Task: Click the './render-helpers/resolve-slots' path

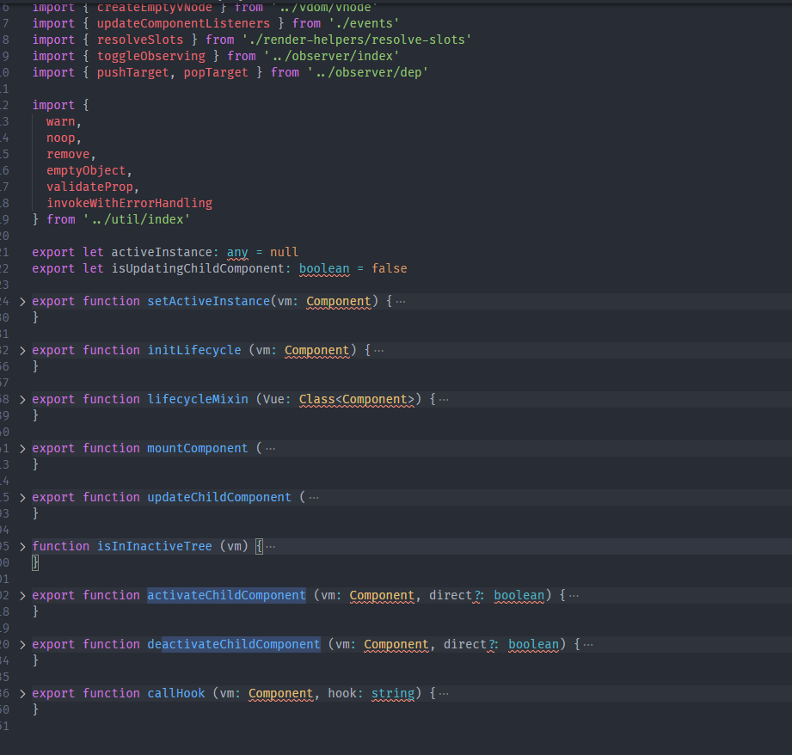Action: tap(357, 40)
